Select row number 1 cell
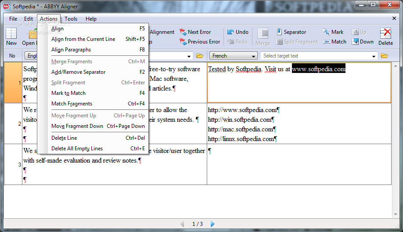Image resolution: width=403 pixels, height=232 pixels. click(x=13, y=83)
